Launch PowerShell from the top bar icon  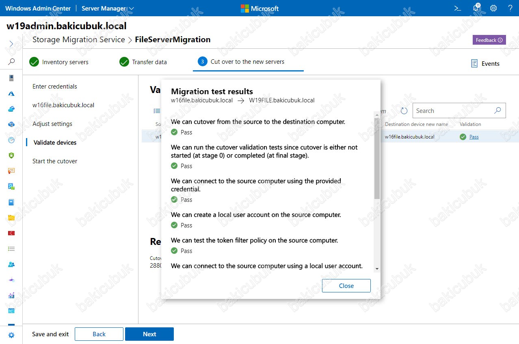click(x=458, y=8)
